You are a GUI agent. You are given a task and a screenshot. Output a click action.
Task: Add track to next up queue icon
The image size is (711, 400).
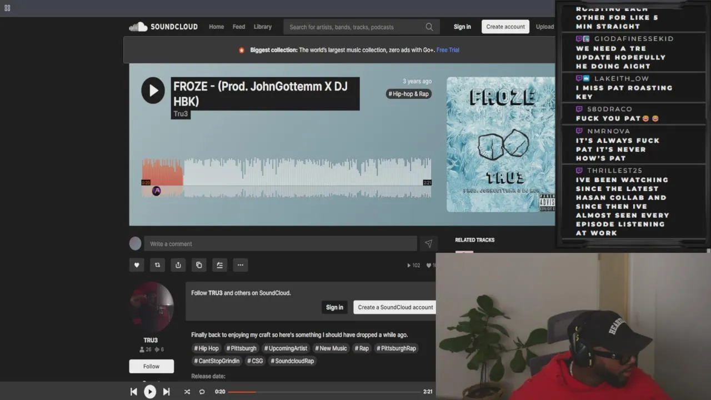219,265
